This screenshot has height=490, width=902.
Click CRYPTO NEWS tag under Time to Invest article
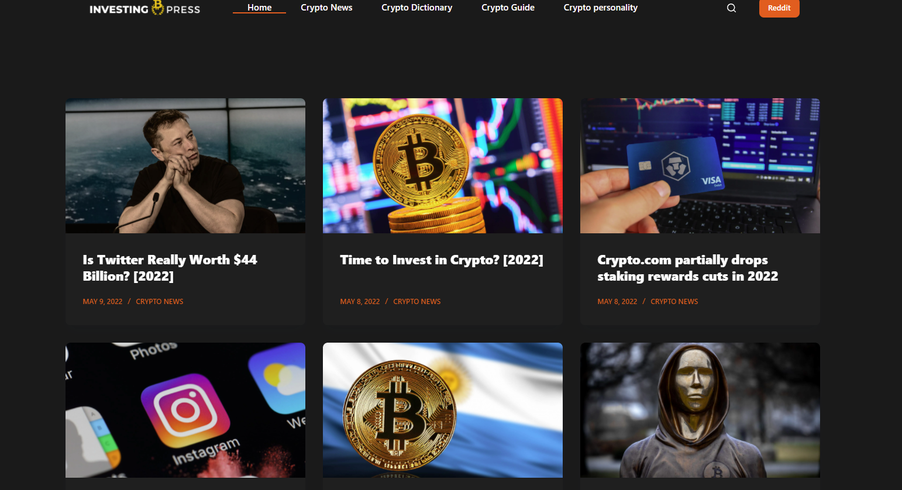417,302
